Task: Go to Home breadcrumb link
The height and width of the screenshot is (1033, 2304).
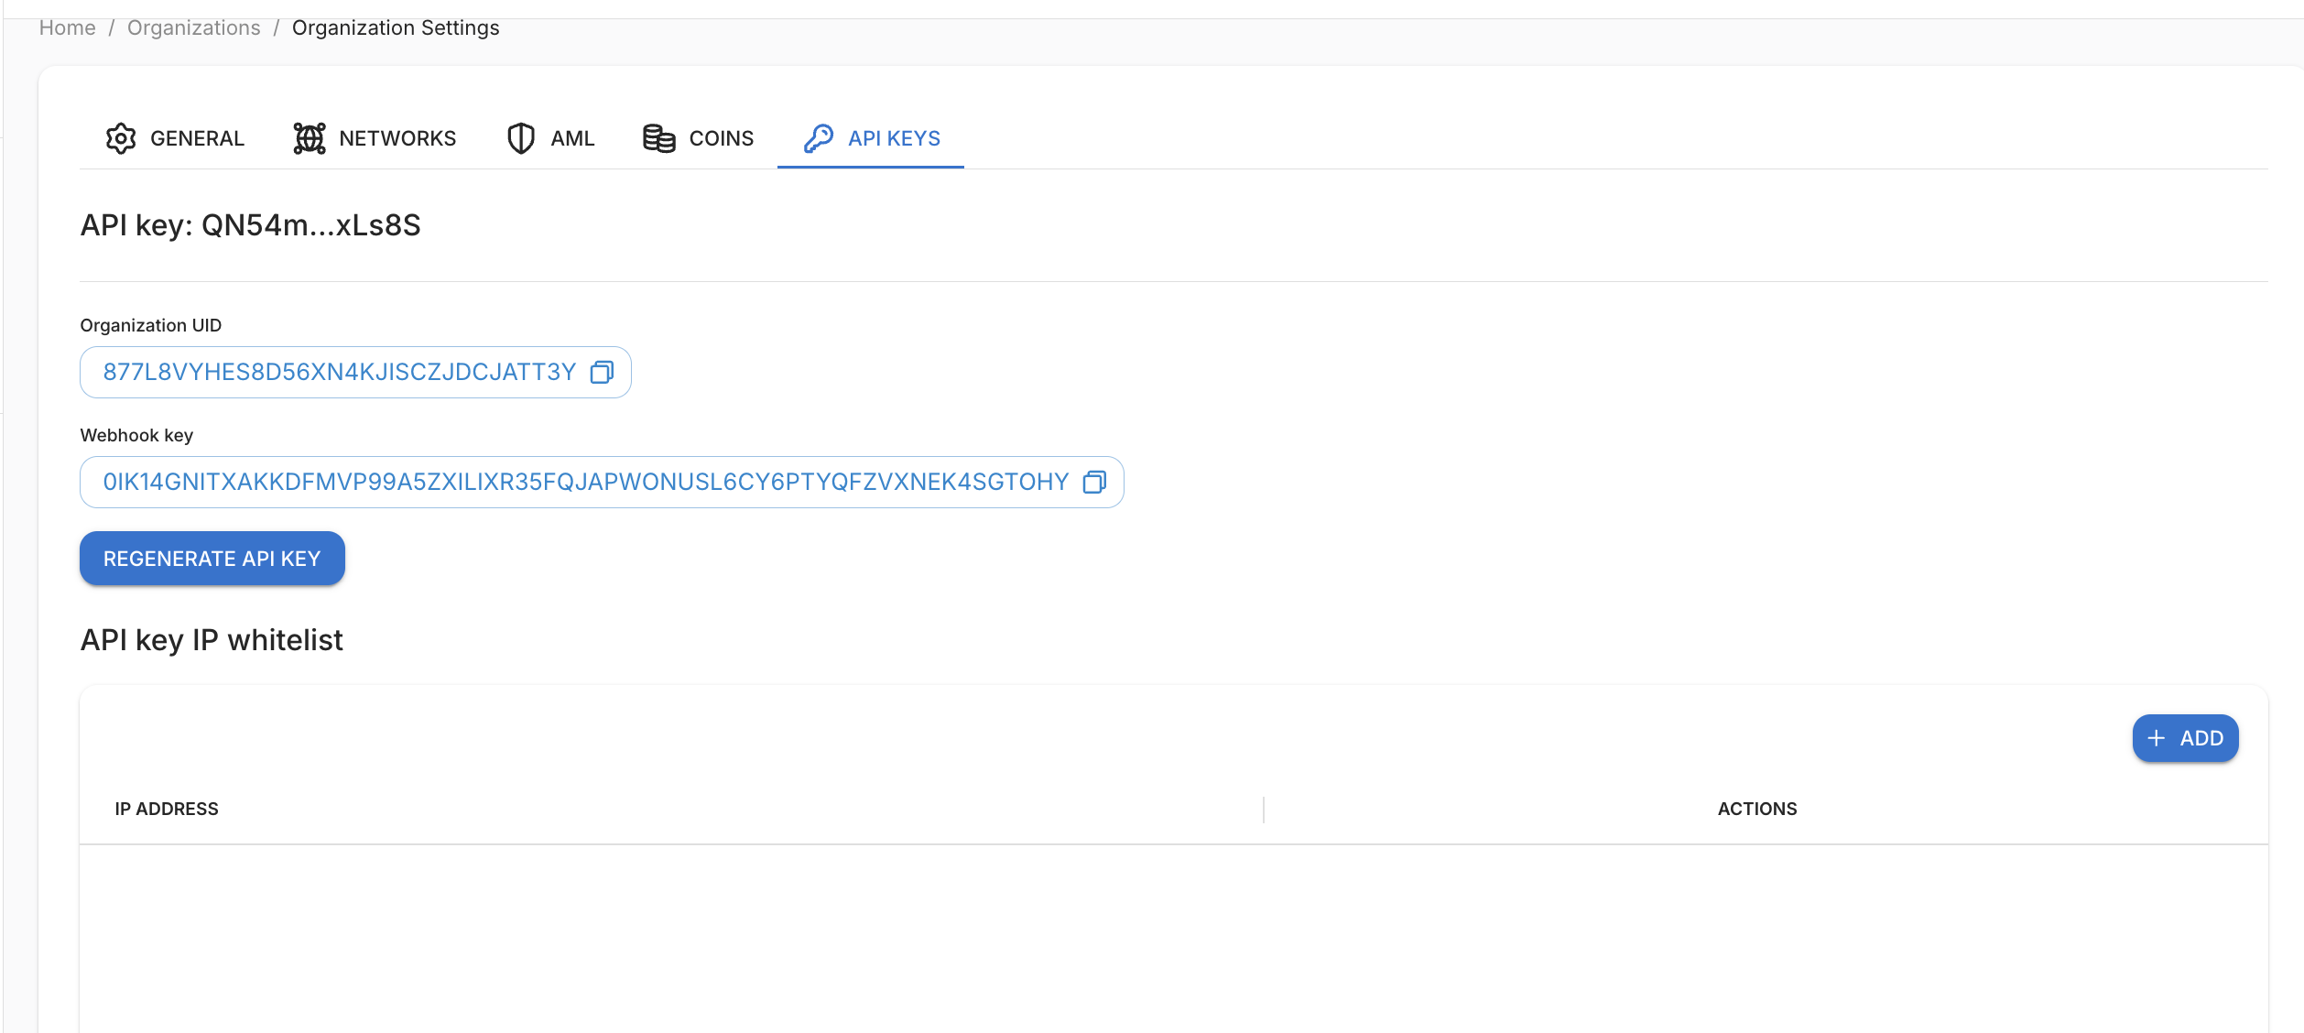Action: click(68, 28)
